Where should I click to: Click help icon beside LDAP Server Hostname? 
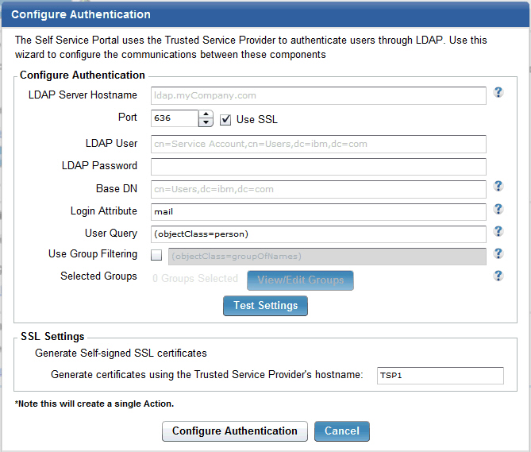pos(498,92)
